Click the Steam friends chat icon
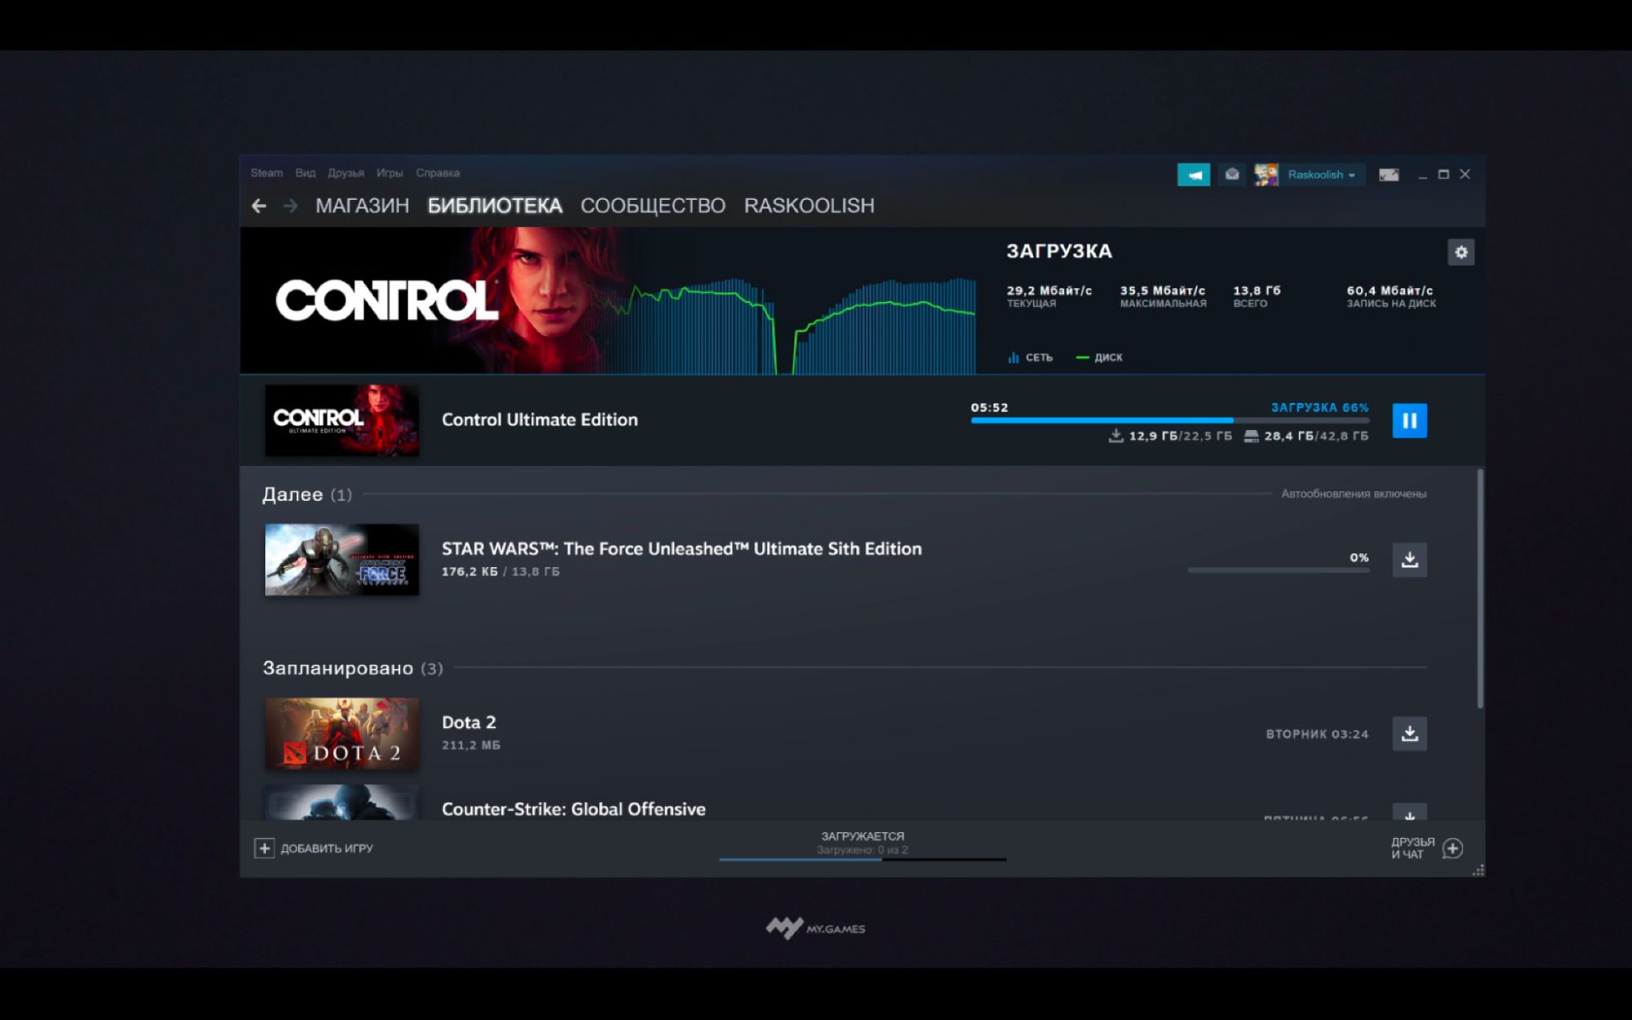Image resolution: width=1632 pixels, height=1020 pixels. 1455,847
